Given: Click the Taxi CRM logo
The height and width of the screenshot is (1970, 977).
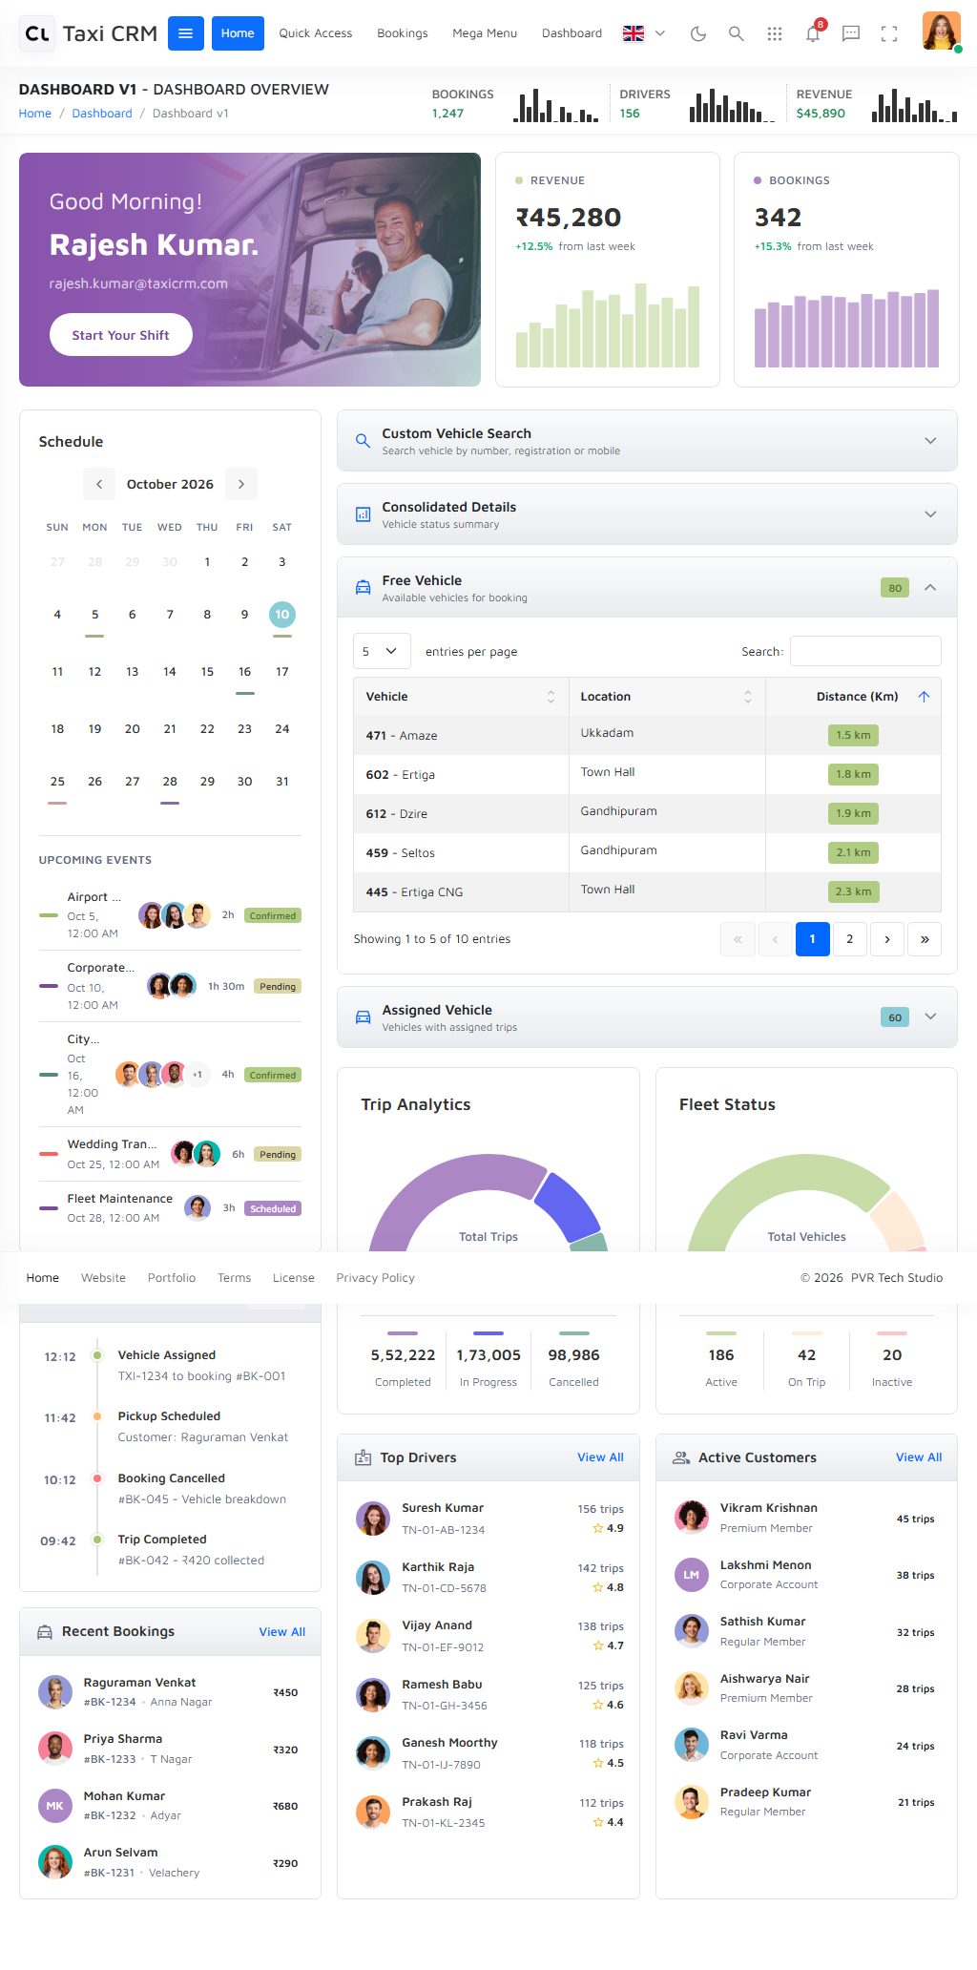Looking at the screenshot, I should pyautogui.click(x=89, y=33).
